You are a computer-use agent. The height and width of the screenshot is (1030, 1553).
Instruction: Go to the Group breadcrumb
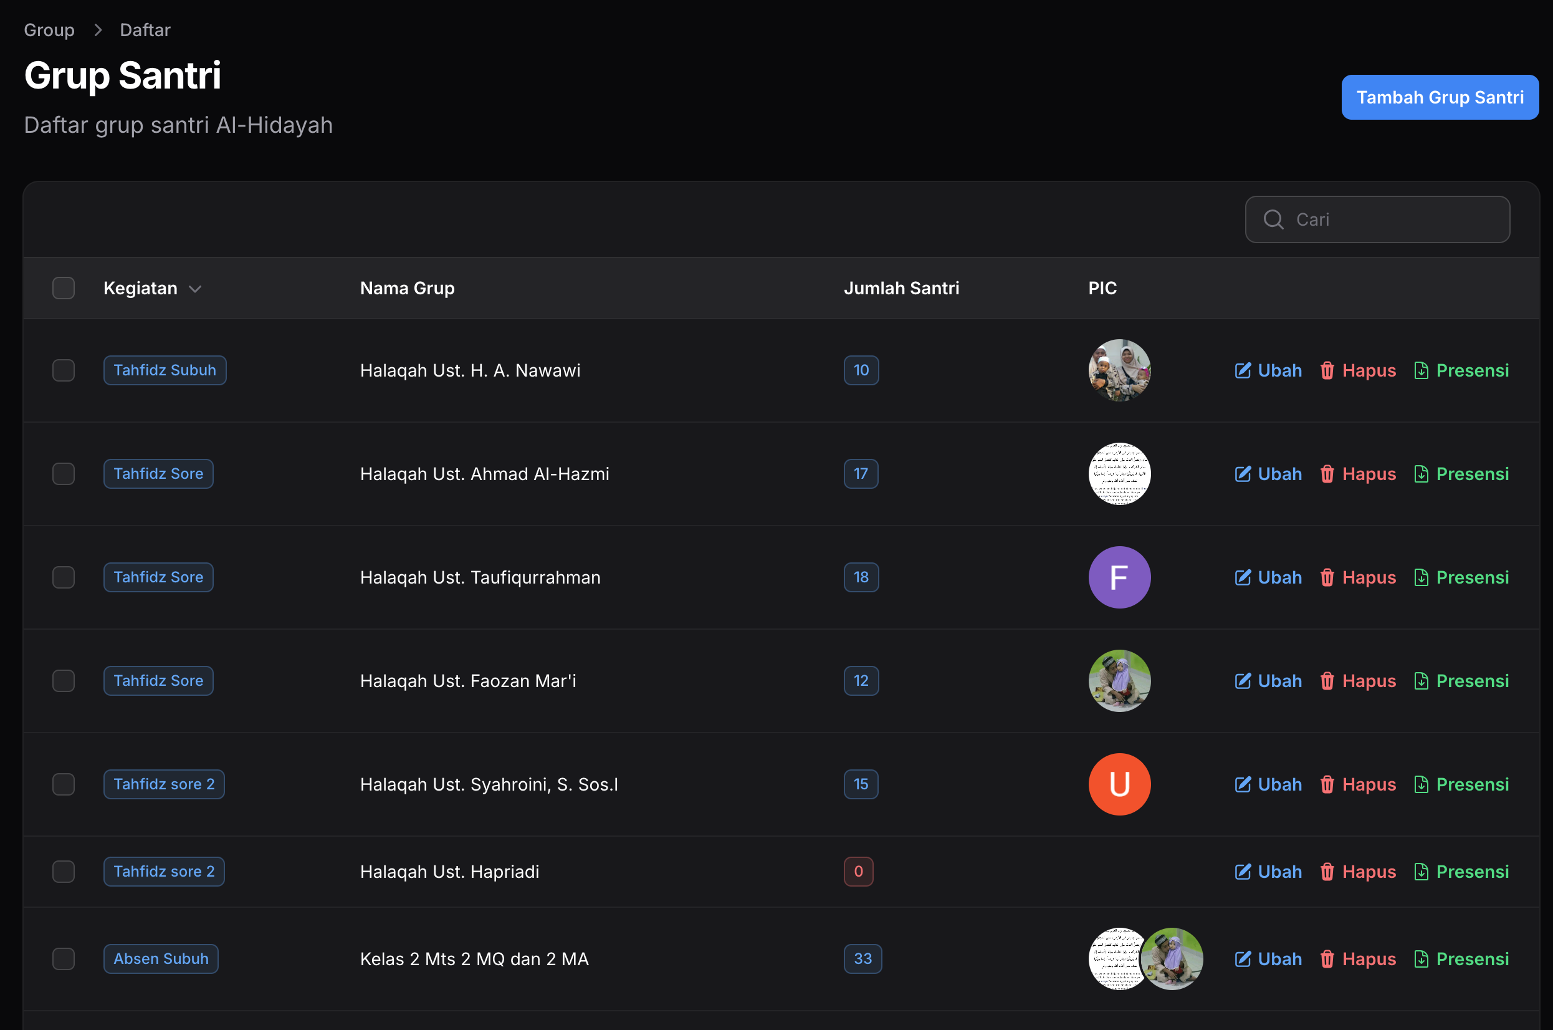click(49, 30)
